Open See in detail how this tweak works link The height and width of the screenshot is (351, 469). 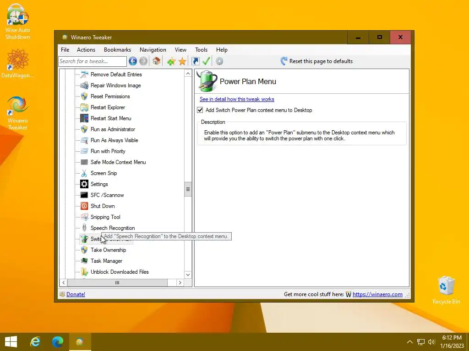click(237, 99)
